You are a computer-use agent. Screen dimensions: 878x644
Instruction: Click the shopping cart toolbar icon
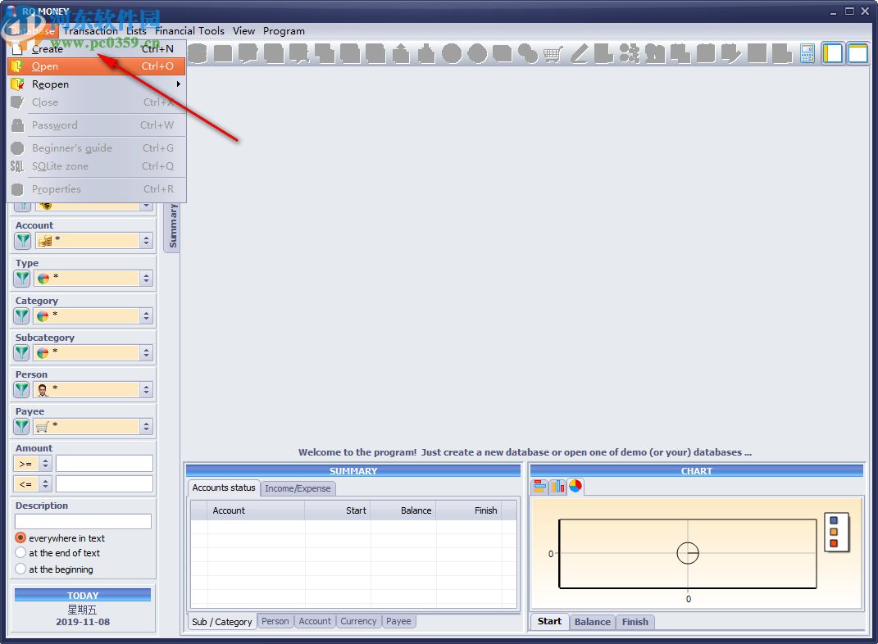(x=553, y=54)
